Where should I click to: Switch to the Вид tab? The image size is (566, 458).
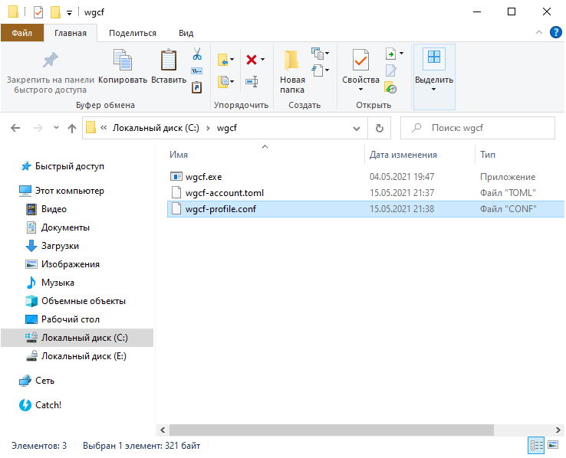coord(186,33)
